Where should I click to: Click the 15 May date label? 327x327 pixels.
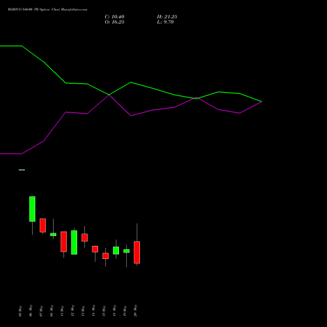pos(104,311)
